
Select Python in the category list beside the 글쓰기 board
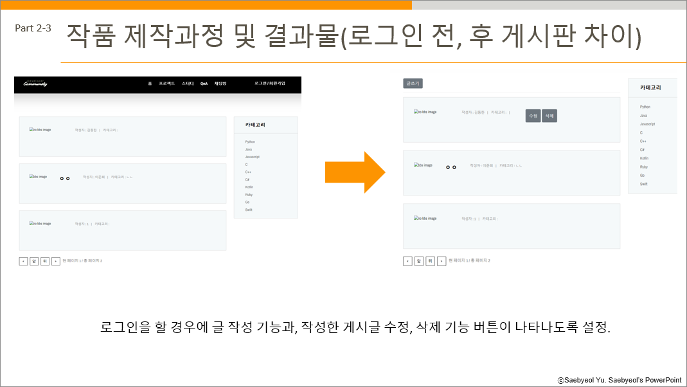tap(645, 107)
